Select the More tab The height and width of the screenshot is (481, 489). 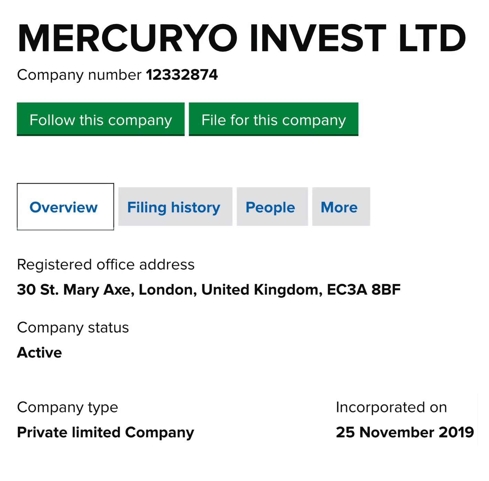(341, 207)
